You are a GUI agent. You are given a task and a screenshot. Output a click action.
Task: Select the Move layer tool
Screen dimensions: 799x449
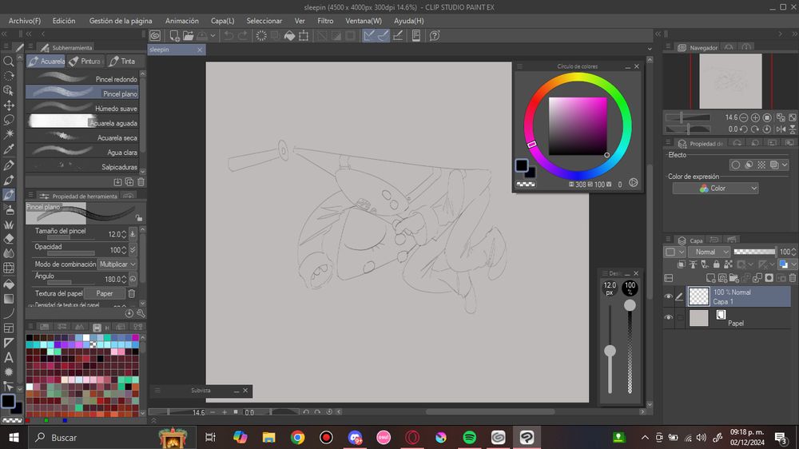(9, 105)
